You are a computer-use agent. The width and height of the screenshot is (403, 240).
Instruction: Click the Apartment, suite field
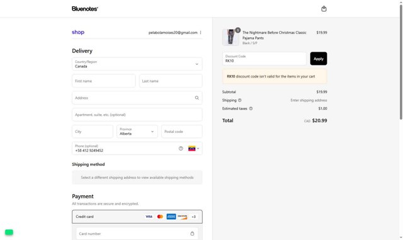[137, 115]
